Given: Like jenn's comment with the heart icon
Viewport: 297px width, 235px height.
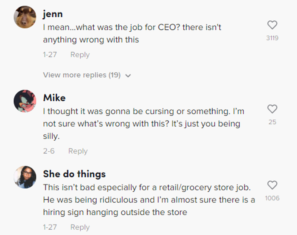Looking at the screenshot, I should point(272,25).
